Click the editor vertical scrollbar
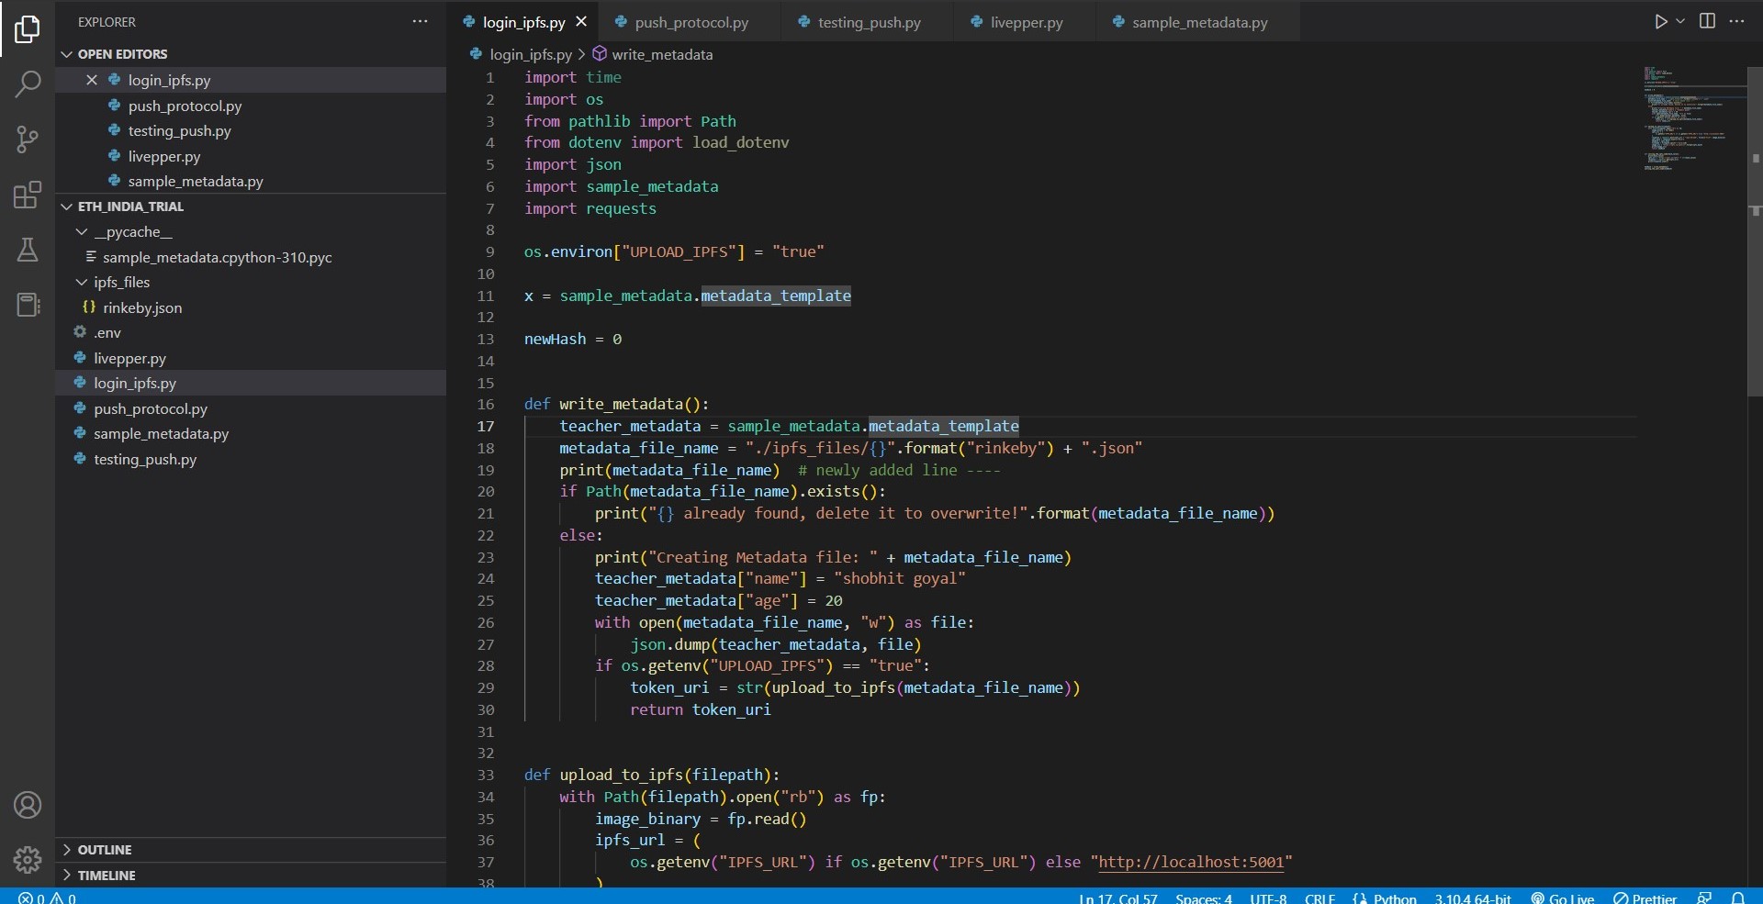Screen dimensions: 1763x904 1755,229
